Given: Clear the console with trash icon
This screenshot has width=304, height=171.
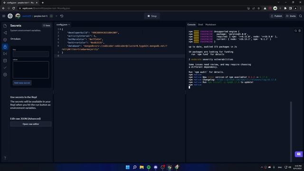Looking at the screenshot, I should point(300,31).
